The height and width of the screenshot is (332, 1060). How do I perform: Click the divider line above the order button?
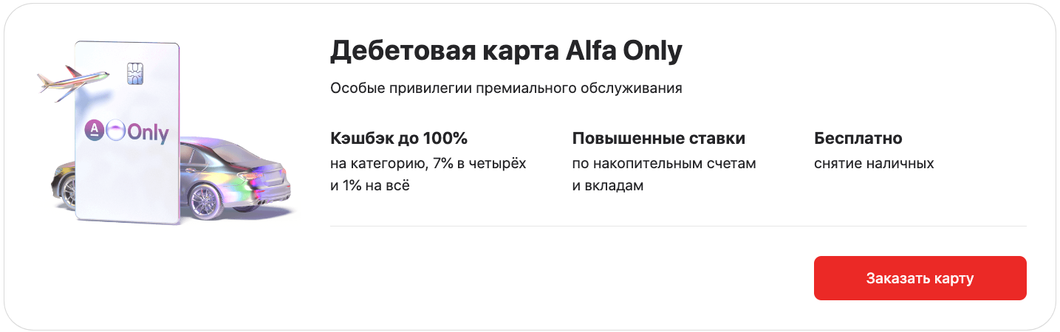678,226
